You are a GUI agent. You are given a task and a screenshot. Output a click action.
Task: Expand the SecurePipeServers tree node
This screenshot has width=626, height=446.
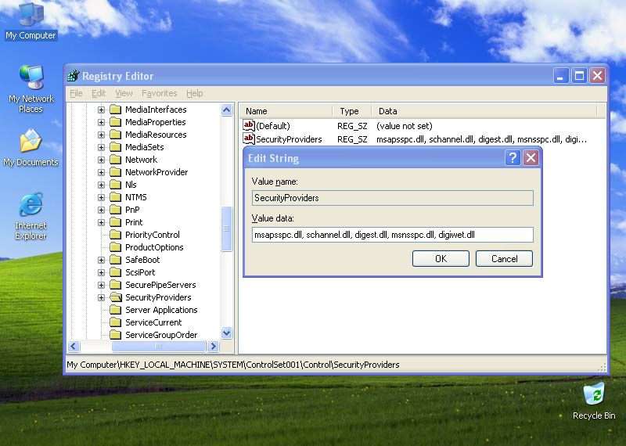[102, 285]
